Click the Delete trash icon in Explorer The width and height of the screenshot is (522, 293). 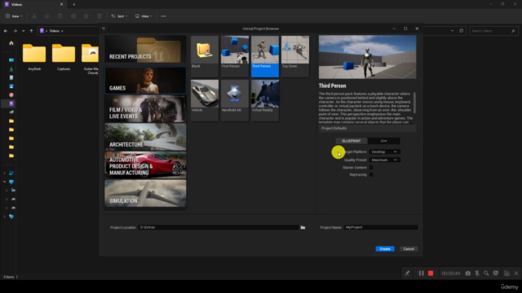pyautogui.click(x=100, y=16)
